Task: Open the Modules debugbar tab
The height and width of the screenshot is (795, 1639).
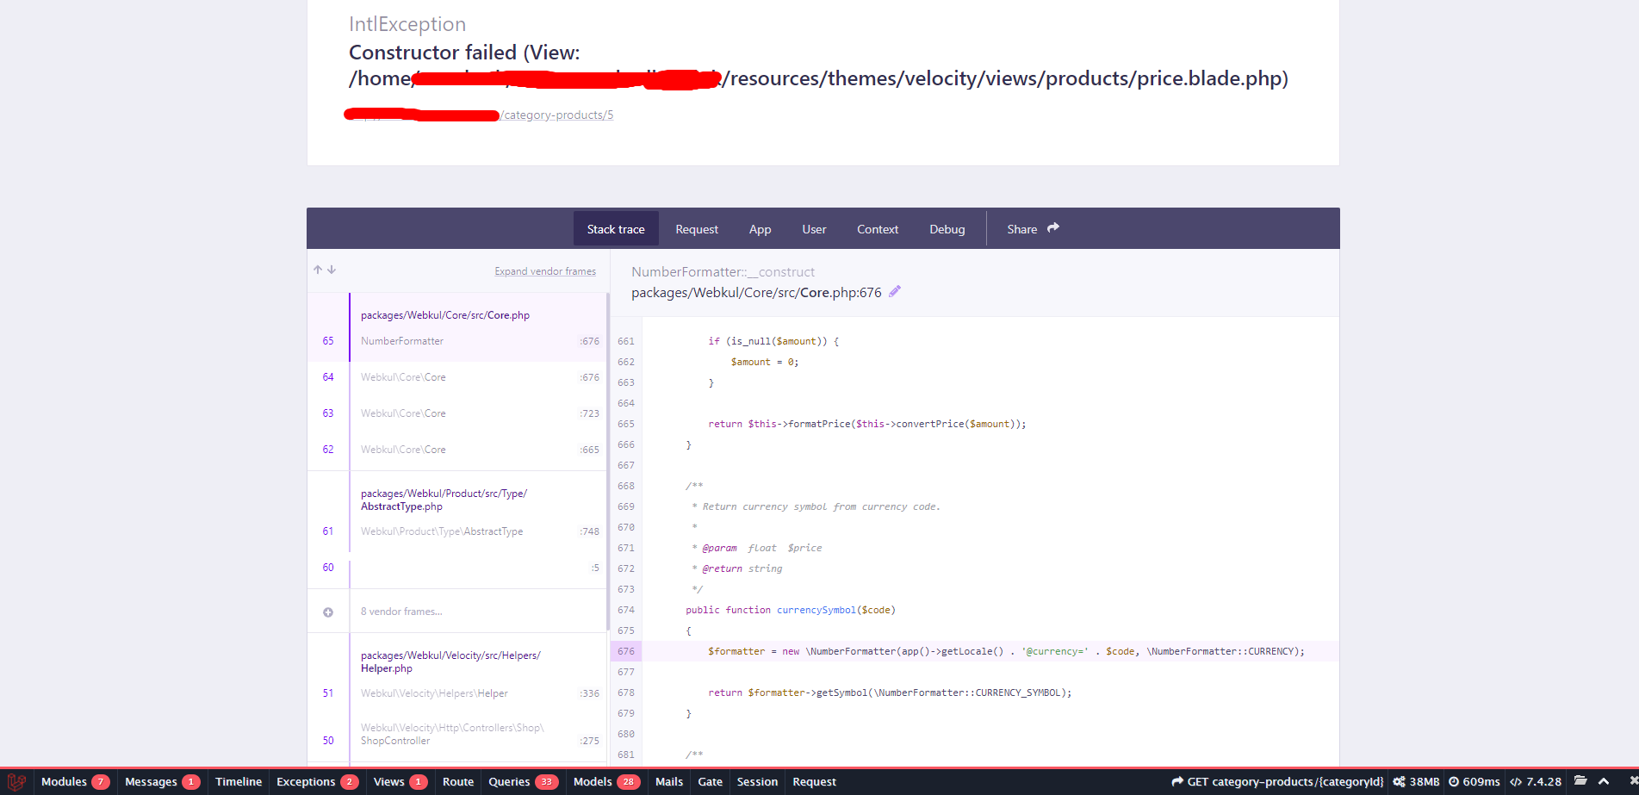Action: tap(75, 781)
